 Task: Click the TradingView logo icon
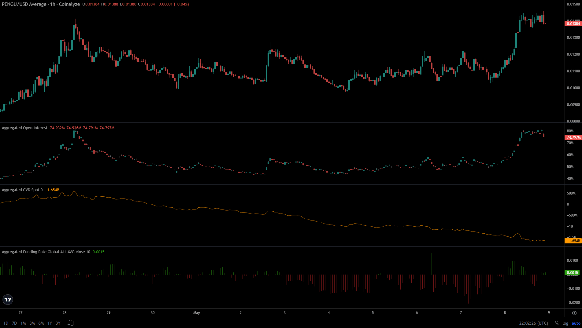(8, 300)
